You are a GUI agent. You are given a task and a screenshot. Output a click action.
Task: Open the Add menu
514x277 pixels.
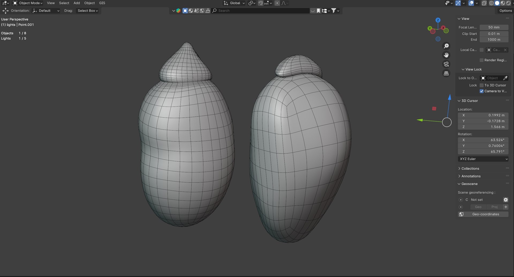click(x=77, y=3)
